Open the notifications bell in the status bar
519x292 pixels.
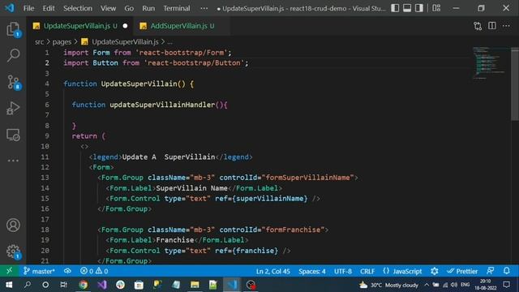click(506, 271)
